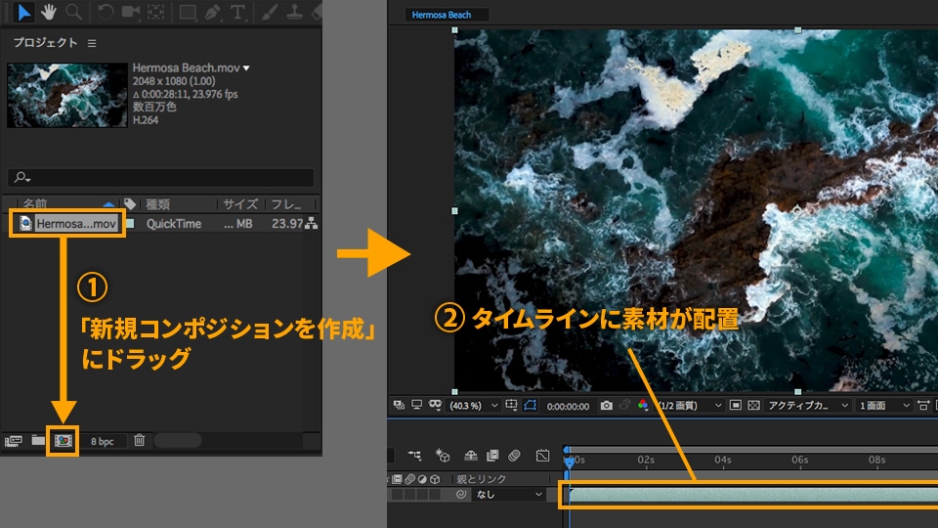
Task: Click the Always Preview This View icon
Action: pyautogui.click(x=399, y=405)
